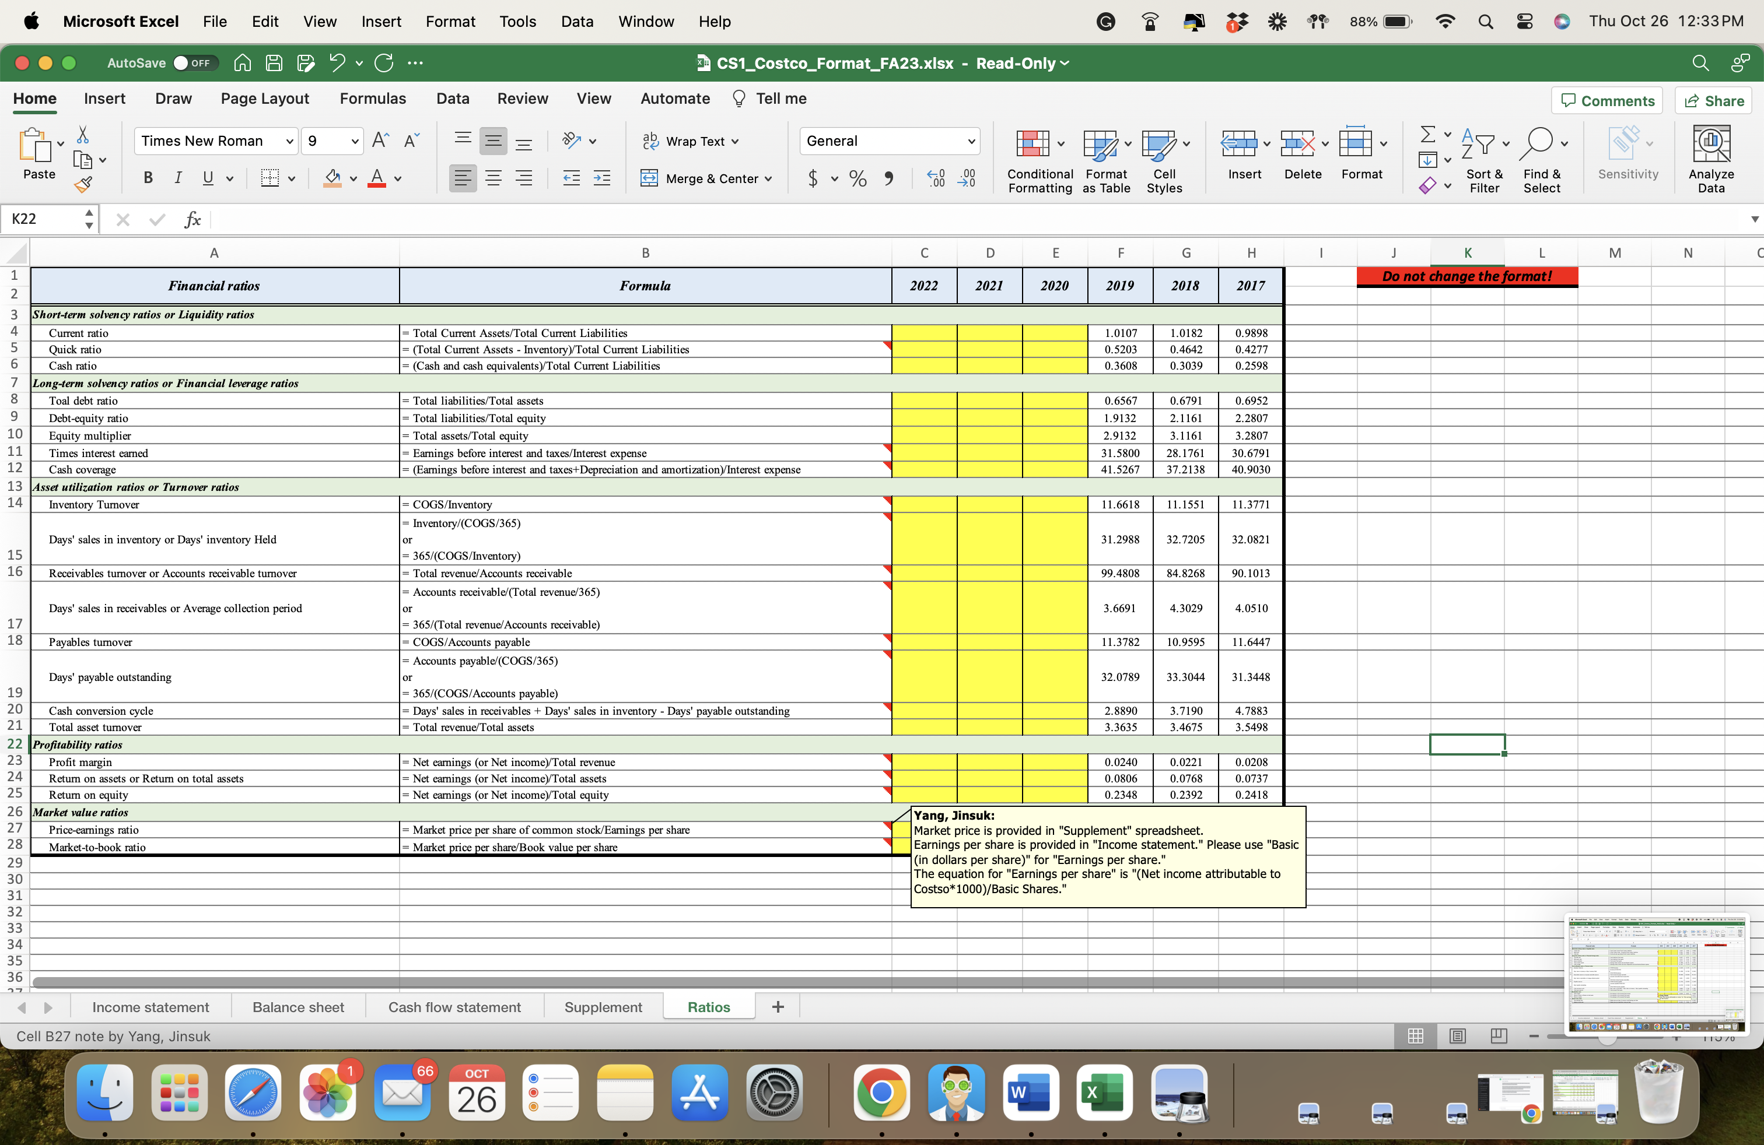This screenshot has width=1764, height=1145.
Task: Open the font size dropdown
Action: click(x=354, y=141)
